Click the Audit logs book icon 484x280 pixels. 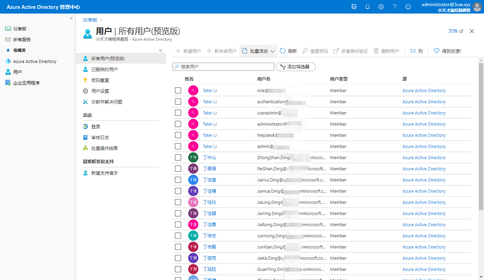point(85,137)
